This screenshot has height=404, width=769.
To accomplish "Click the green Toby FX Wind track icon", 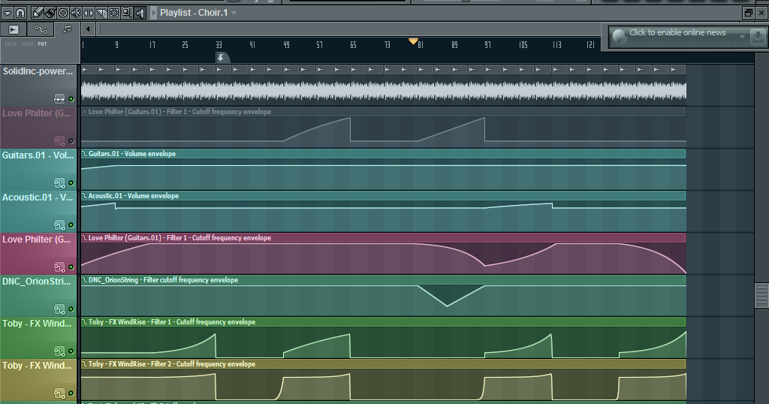I will (59, 351).
